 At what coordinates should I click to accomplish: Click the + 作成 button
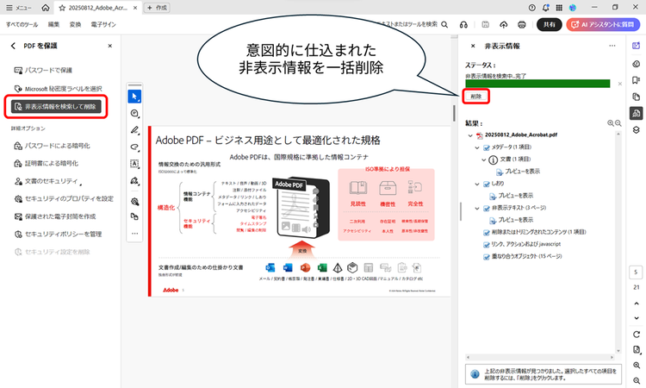point(157,8)
